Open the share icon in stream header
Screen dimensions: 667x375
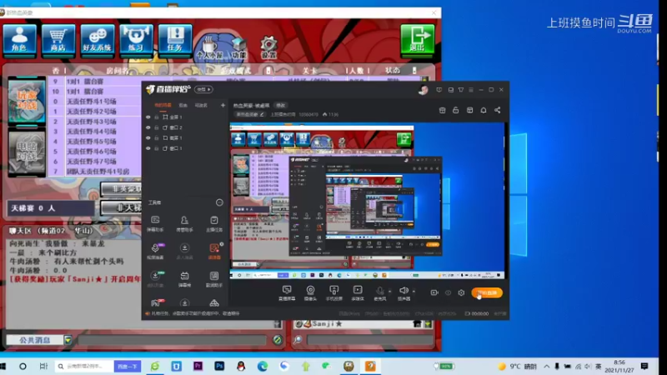pyautogui.click(x=497, y=110)
